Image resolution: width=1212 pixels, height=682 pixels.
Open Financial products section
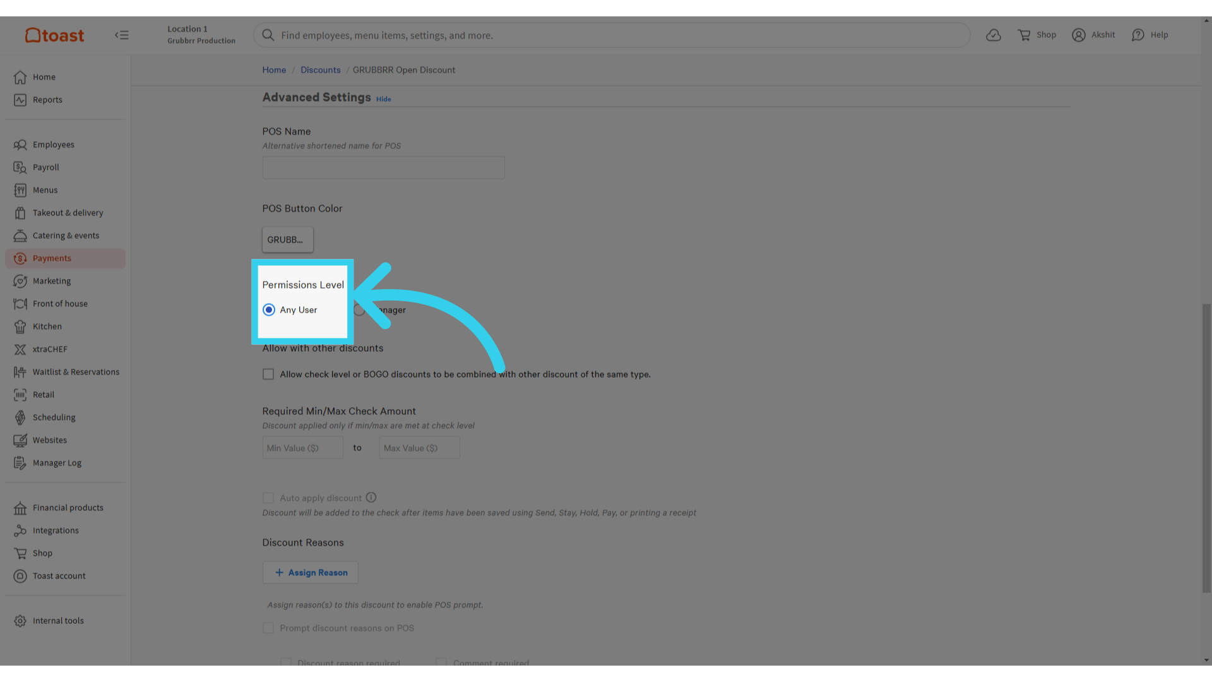click(65, 508)
